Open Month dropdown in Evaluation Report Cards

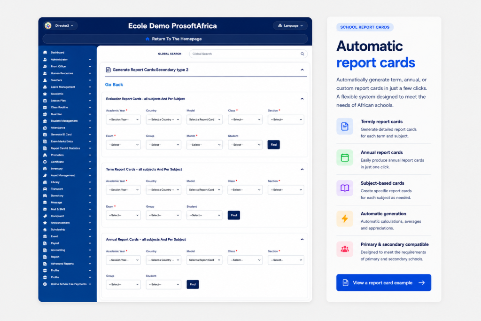[x=204, y=145]
